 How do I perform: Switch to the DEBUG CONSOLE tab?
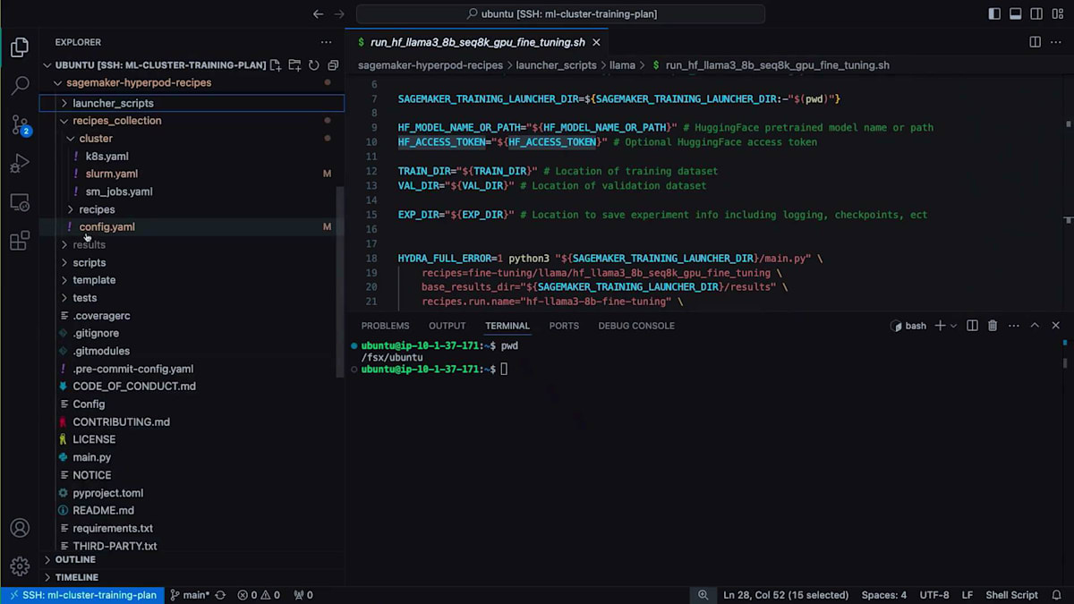point(635,326)
